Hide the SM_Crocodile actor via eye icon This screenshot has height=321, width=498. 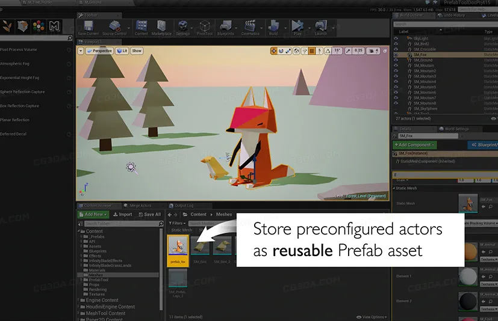pyautogui.click(x=396, y=49)
